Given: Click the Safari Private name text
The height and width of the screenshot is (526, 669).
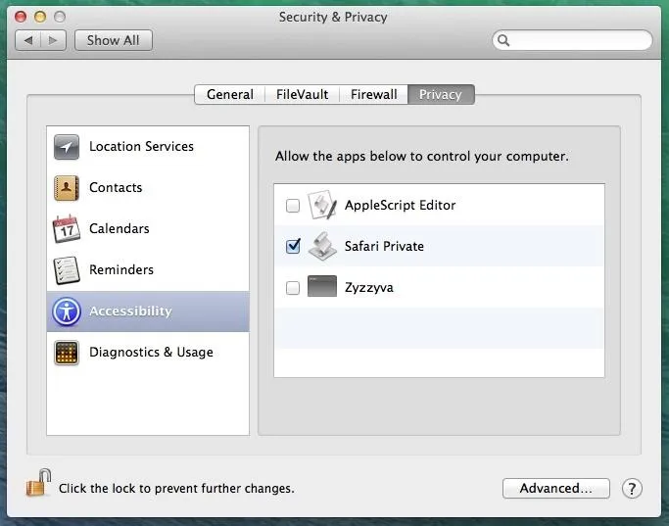Looking at the screenshot, I should 384,246.
